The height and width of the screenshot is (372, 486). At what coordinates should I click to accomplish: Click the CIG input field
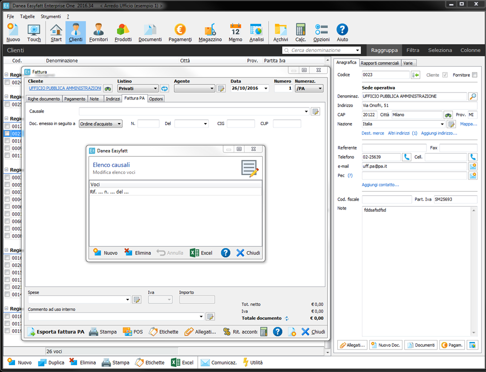[x=241, y=123]
